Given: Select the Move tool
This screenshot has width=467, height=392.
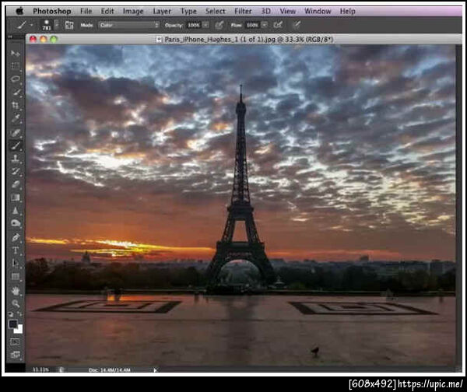Looking at the screenshot, I should coord(15,54).
